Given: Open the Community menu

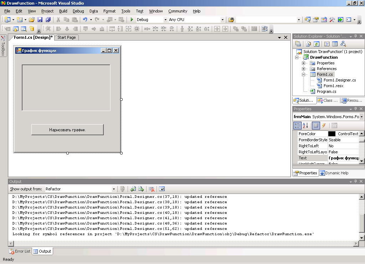Looking at the screenshot, I should click(178, 11).
